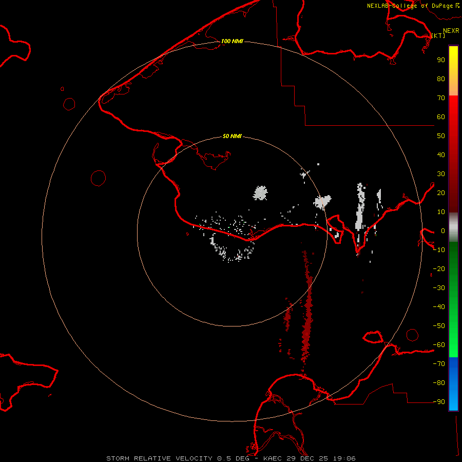Click the [KT] units label

(438, 35)
